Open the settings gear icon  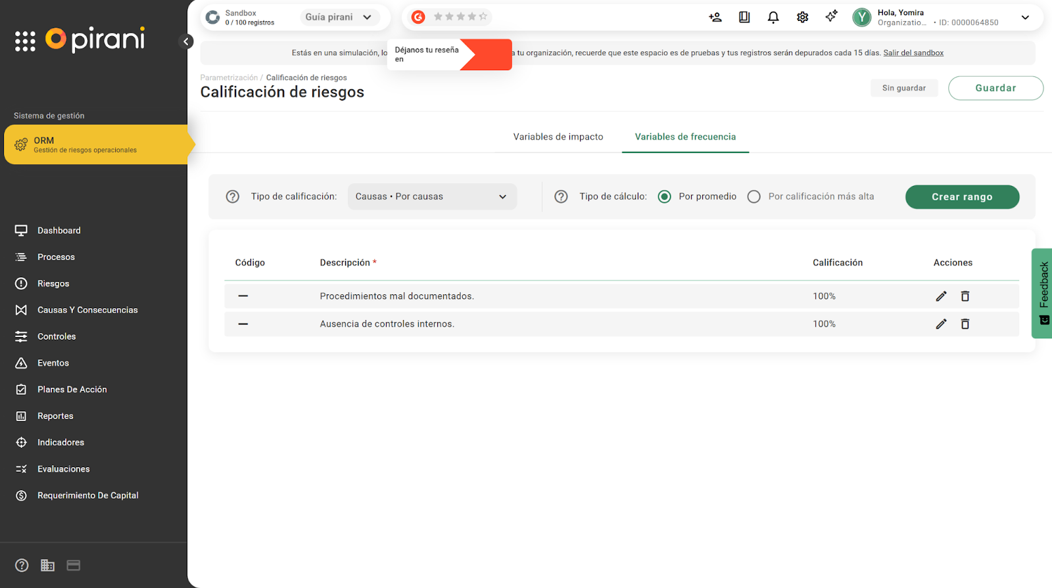(x=802, y=18)
